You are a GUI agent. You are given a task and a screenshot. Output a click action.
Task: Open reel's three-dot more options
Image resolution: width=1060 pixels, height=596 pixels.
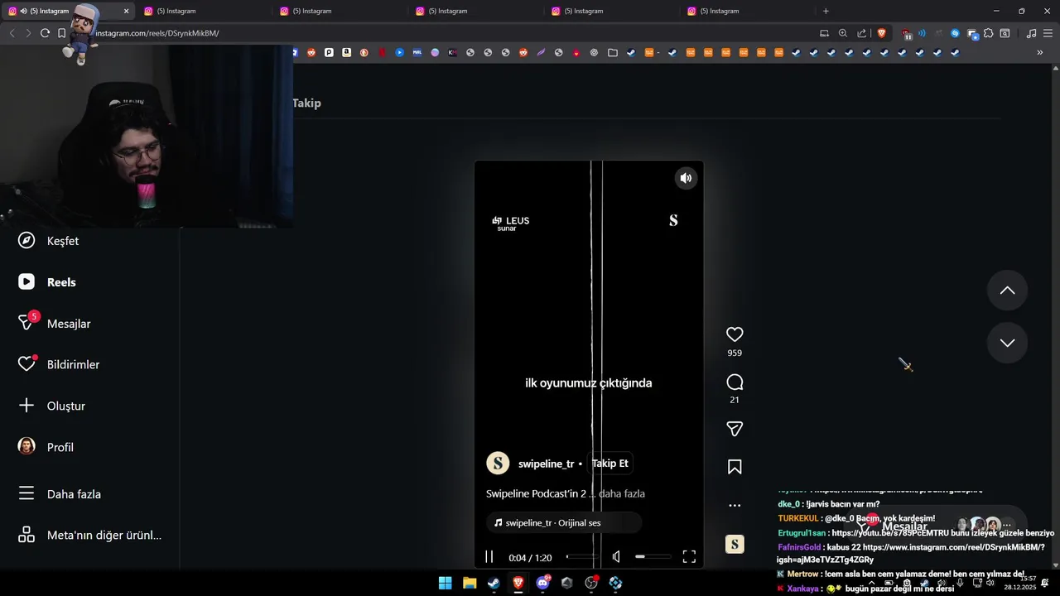(735, 505)
